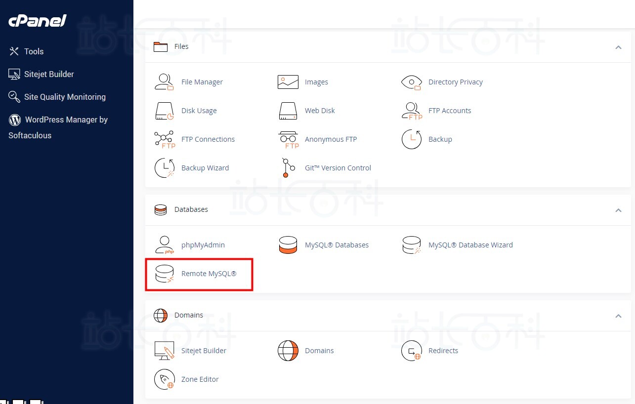
Task: Click the Redirects icon
Action: [x=412, y=351]
